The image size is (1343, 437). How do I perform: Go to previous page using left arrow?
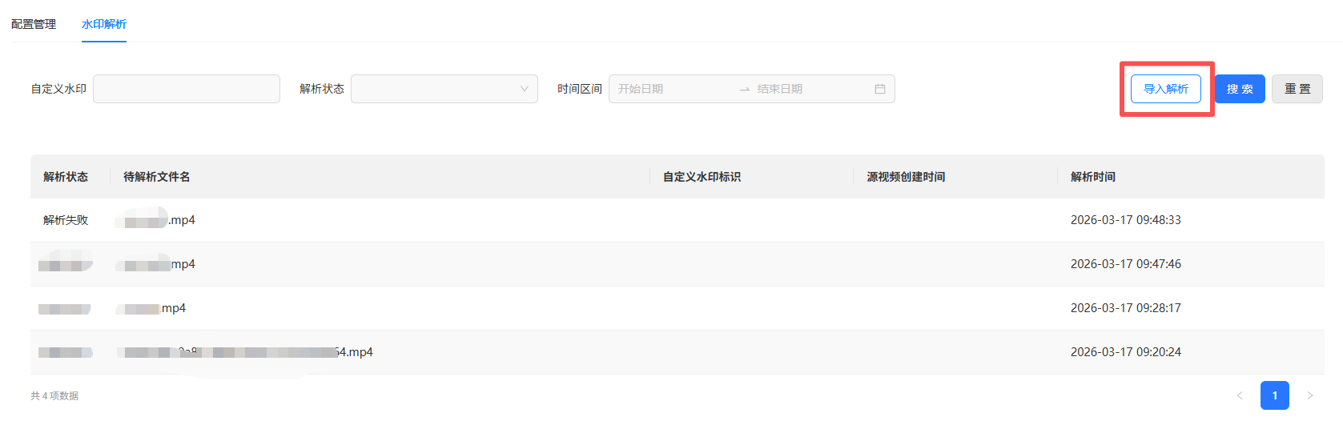1239,395
